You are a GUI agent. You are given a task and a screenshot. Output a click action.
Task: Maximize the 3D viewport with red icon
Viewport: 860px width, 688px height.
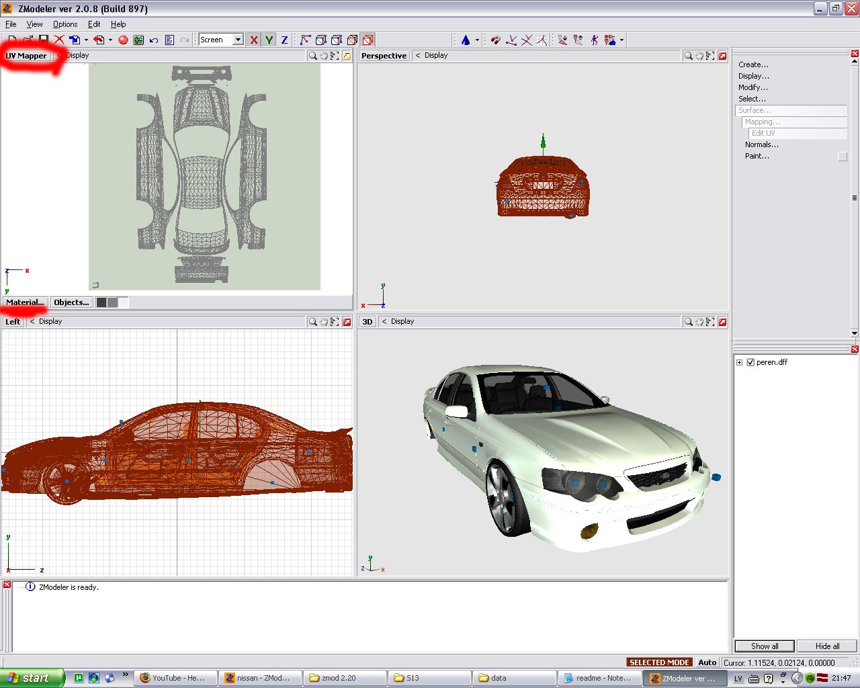722,322
